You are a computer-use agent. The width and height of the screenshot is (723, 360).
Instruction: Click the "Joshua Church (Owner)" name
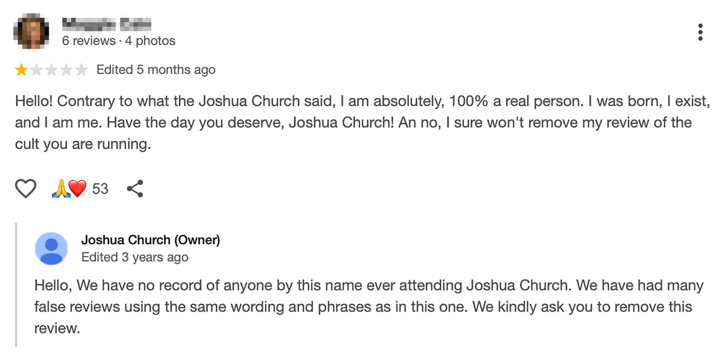pyautogui.click(x=151, y=240)
